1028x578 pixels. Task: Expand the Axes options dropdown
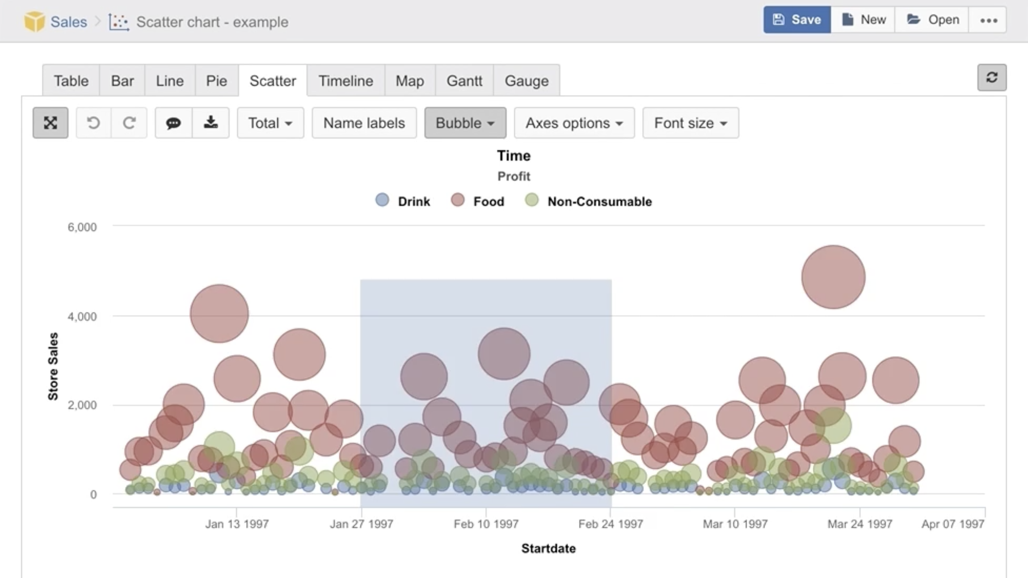574,123
